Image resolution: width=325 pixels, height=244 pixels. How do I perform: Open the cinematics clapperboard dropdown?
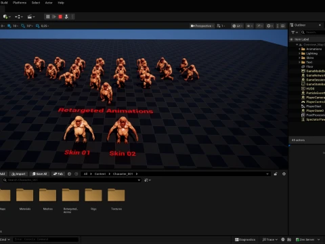(x=31, y=17)
